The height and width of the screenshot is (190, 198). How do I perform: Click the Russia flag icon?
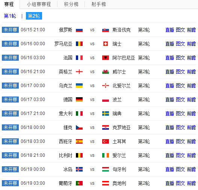(x=79, y=30)
